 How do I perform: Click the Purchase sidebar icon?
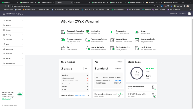tap(4, 54)
